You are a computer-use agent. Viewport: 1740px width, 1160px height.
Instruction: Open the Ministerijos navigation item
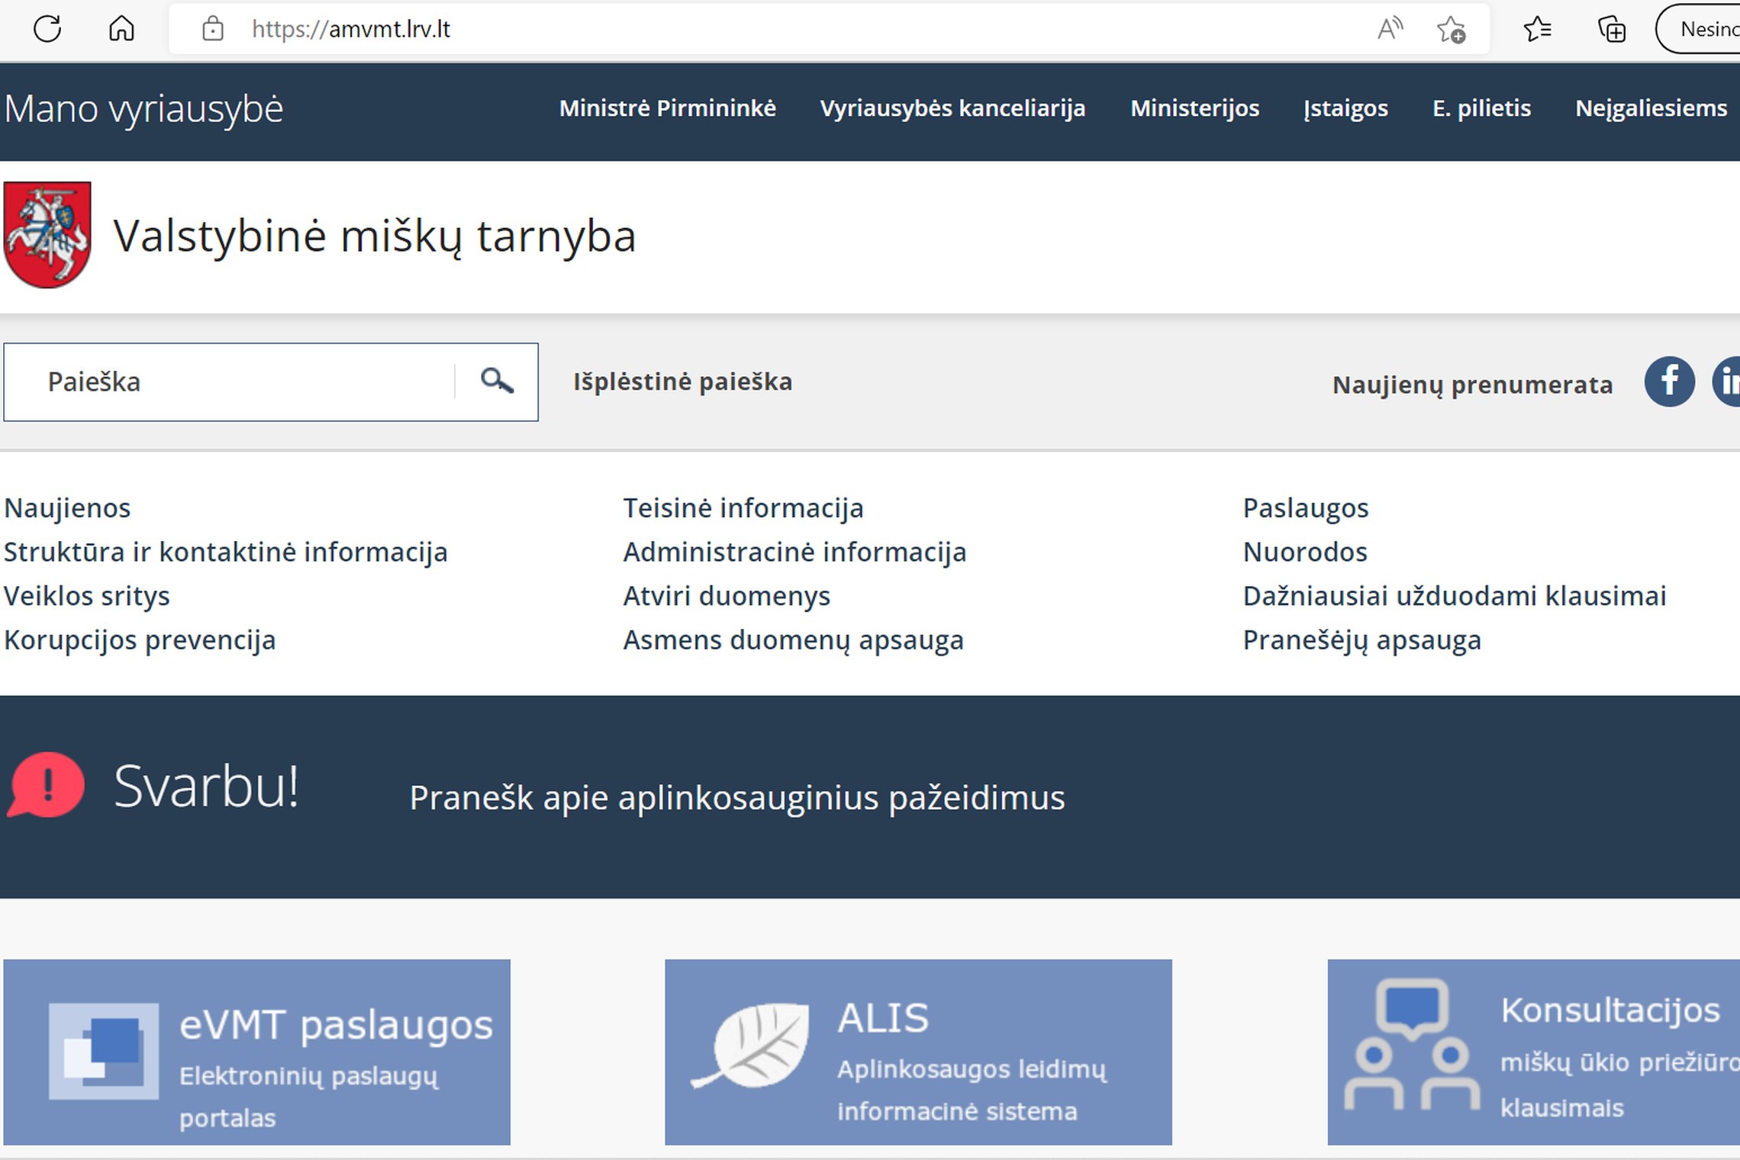point(1195,108)
